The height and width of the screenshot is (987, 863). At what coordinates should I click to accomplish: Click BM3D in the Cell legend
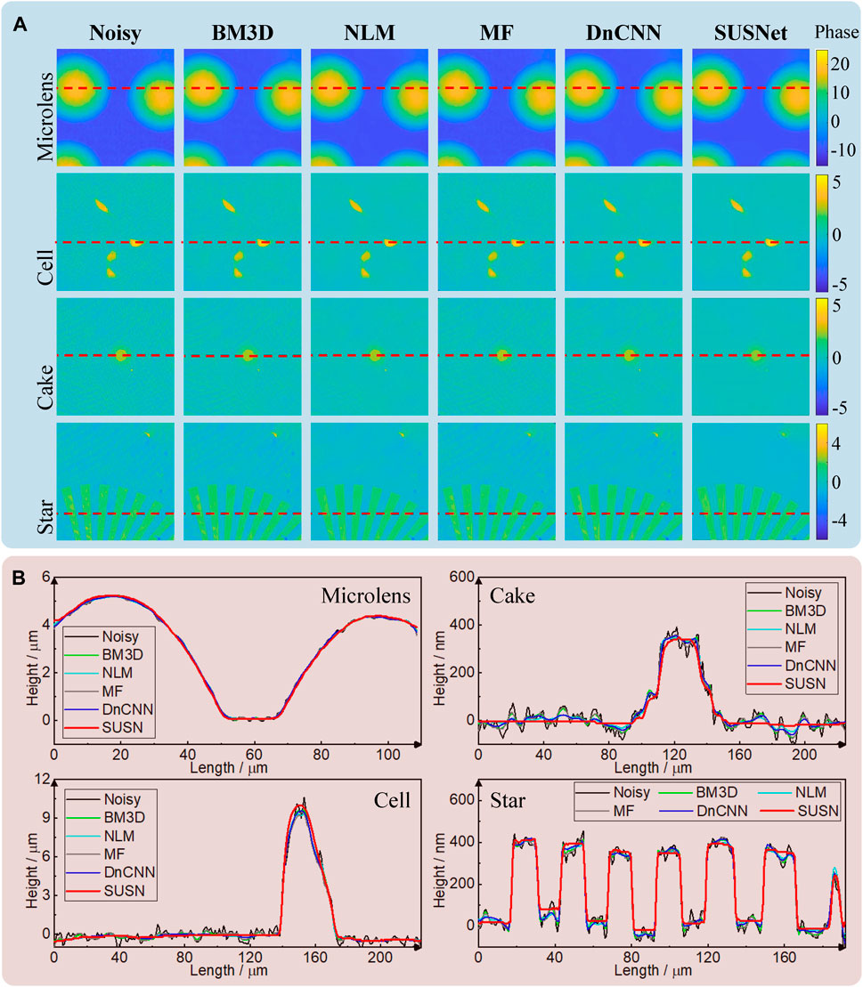coord(124,818)
